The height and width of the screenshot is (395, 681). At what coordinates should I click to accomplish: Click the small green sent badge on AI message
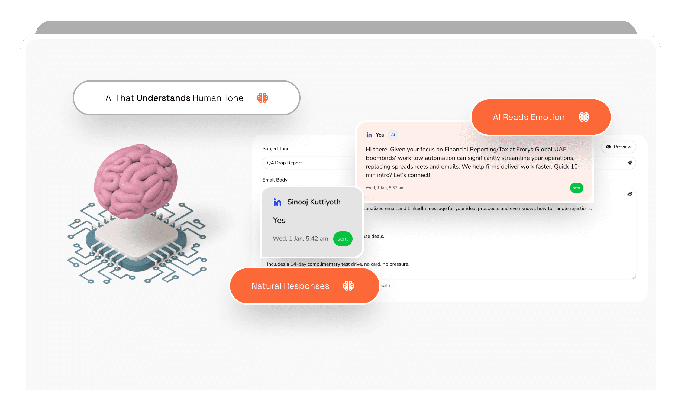click(576, 188)
